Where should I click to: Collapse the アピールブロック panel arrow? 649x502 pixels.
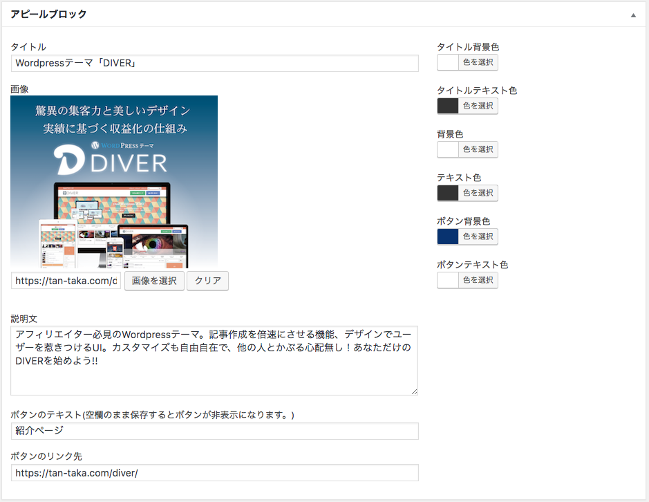click(633, 15)
